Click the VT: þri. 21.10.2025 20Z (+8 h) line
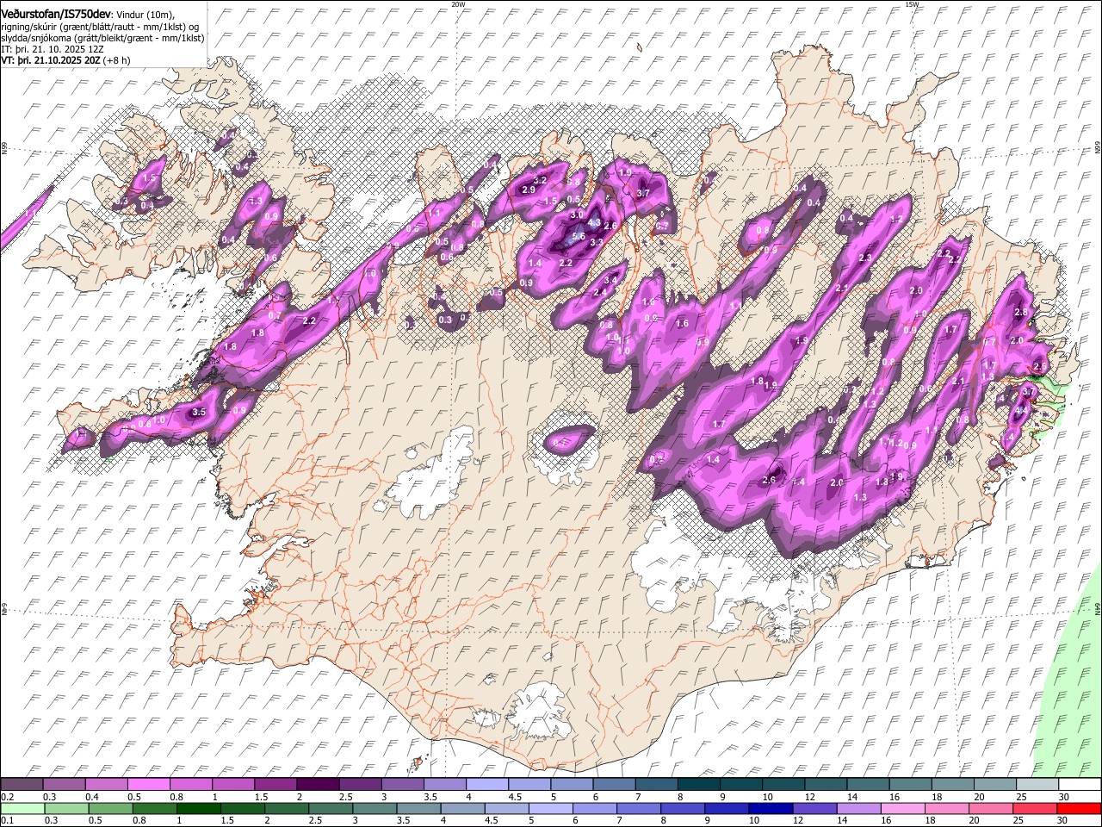Screen dimensions: 1102x827 65,60
